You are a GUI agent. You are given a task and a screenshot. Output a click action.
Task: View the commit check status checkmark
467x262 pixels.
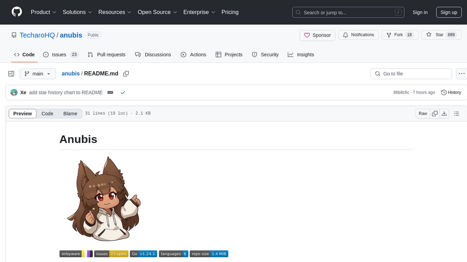point(123,93)
